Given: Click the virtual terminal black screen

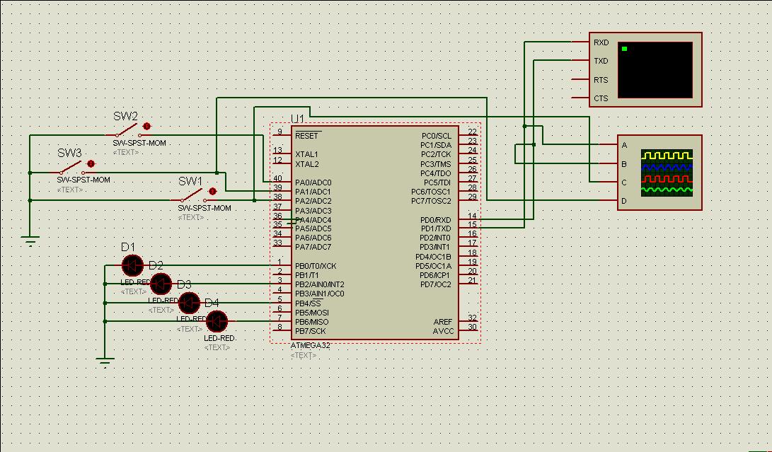Looking at the screenshot, I should tap(655, 70).
